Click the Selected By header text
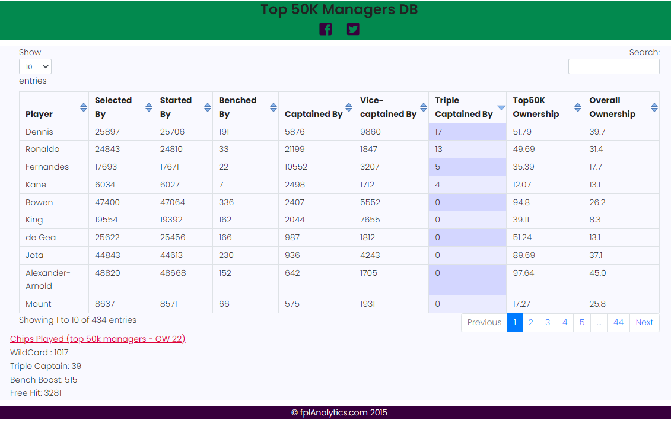The height and width of the screenshot is (423, 671). 113,107
